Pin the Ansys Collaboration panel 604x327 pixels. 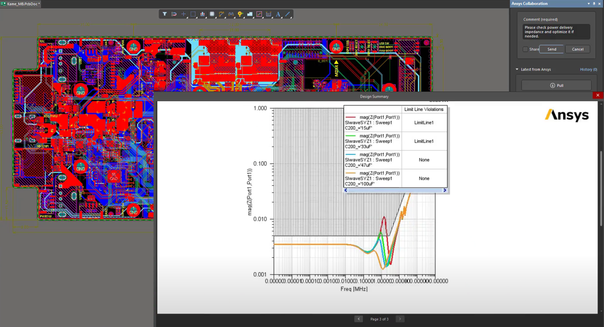click(x=593, y=3)
